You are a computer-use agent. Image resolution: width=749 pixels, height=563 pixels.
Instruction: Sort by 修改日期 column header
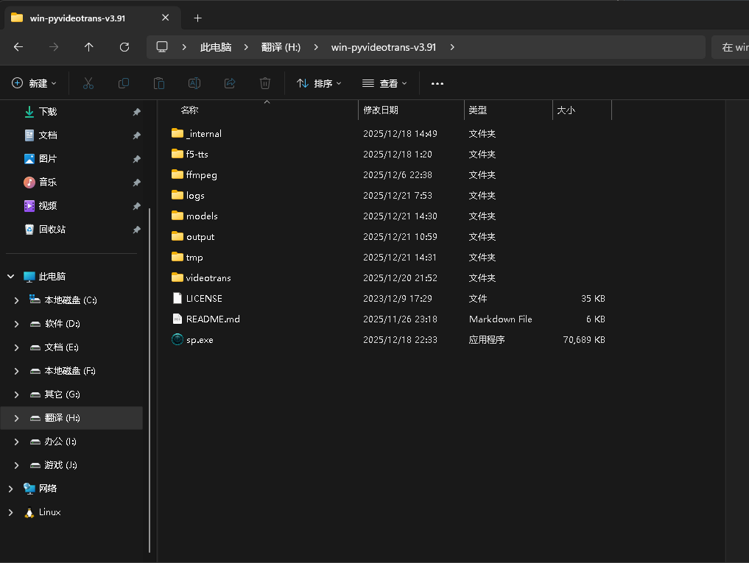[381, 110]
